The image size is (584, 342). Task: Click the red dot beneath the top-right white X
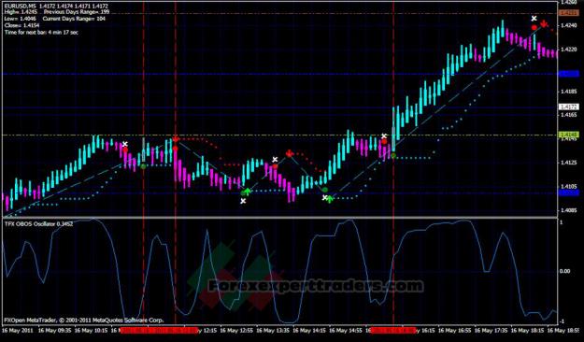(x=534, y=27)
